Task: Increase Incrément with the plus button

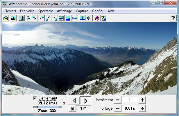Action: click(x=142, y=100)
